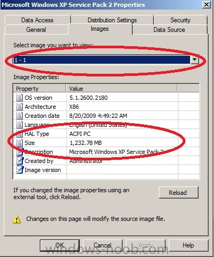214x257 pixels.
Task: Click the X86 architecture value
Action: tap(74, 107)
